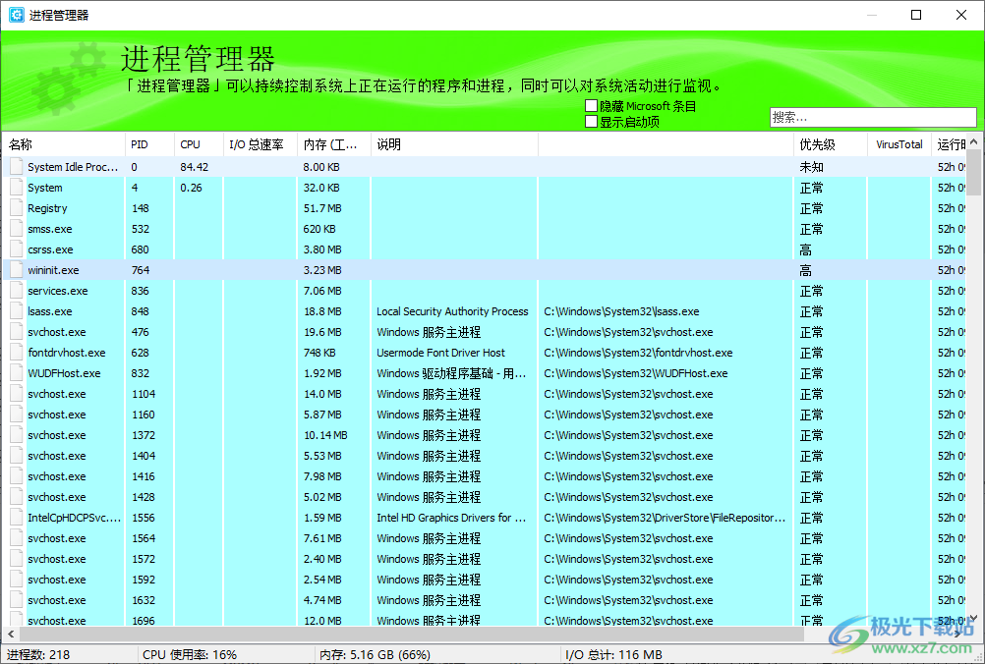Select IntelCpHDCPSvc process name
985x664 pixels.
pyautogui.click(x=74, y=518)
